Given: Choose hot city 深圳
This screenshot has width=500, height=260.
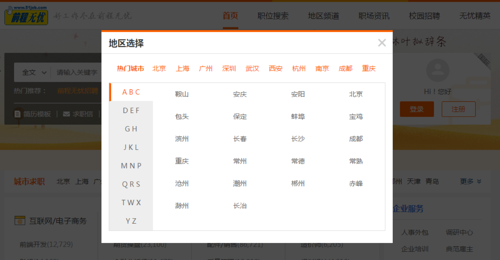Looking at the screenshot, I should (x=229, y=68).
